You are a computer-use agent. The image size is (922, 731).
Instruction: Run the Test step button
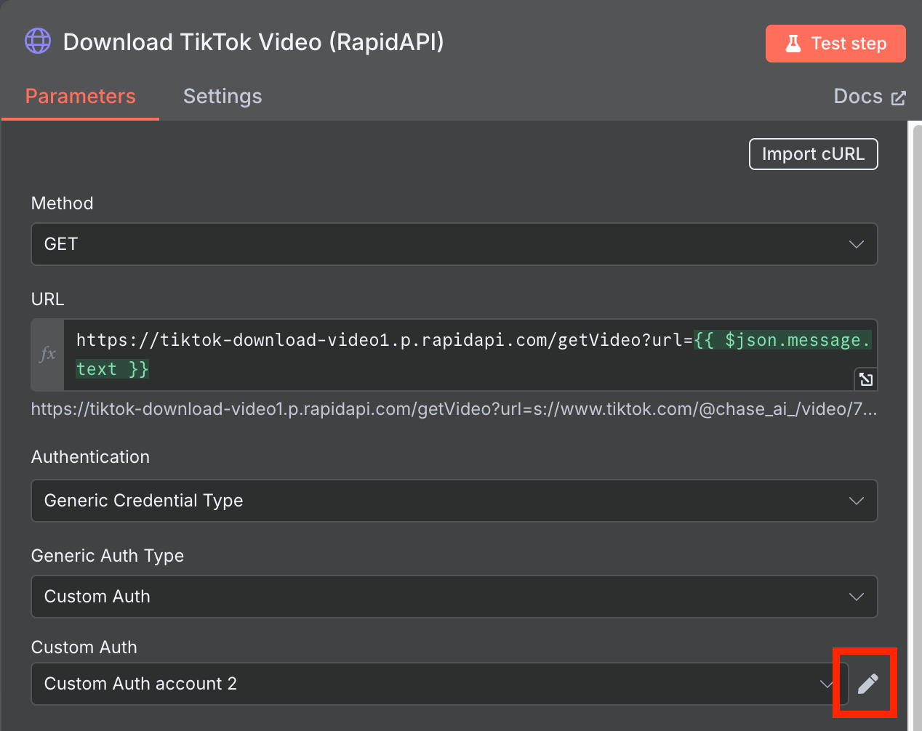point(835,44)
